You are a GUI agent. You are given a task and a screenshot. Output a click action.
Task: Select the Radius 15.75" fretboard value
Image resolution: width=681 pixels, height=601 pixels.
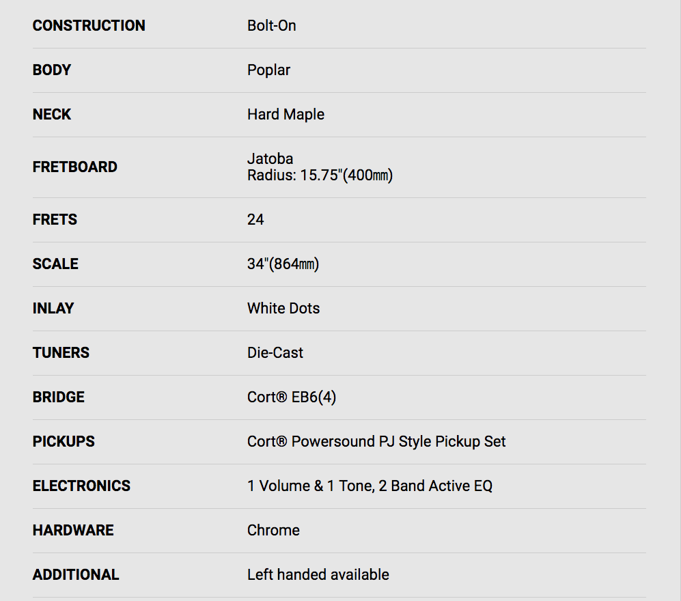pyautogui.click(x=320, y=176)
